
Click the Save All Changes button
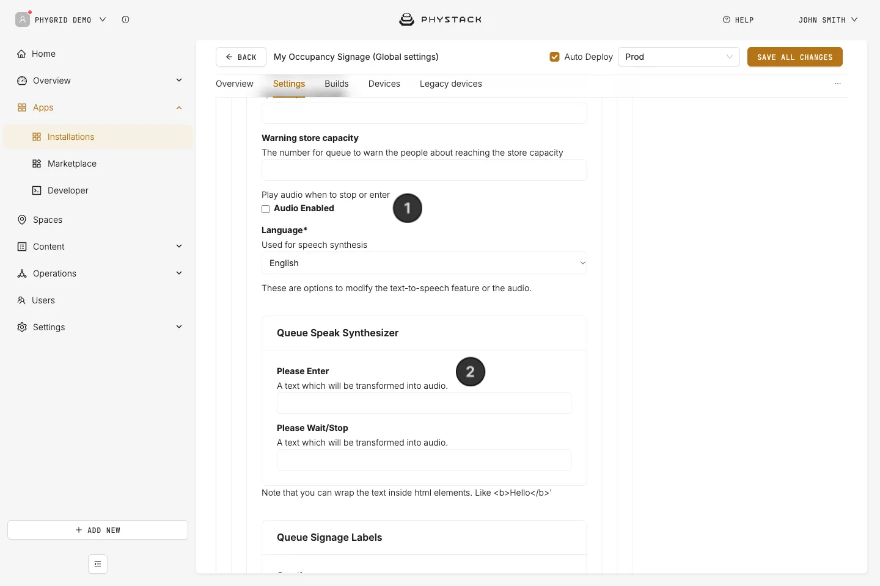click(795, 57)
